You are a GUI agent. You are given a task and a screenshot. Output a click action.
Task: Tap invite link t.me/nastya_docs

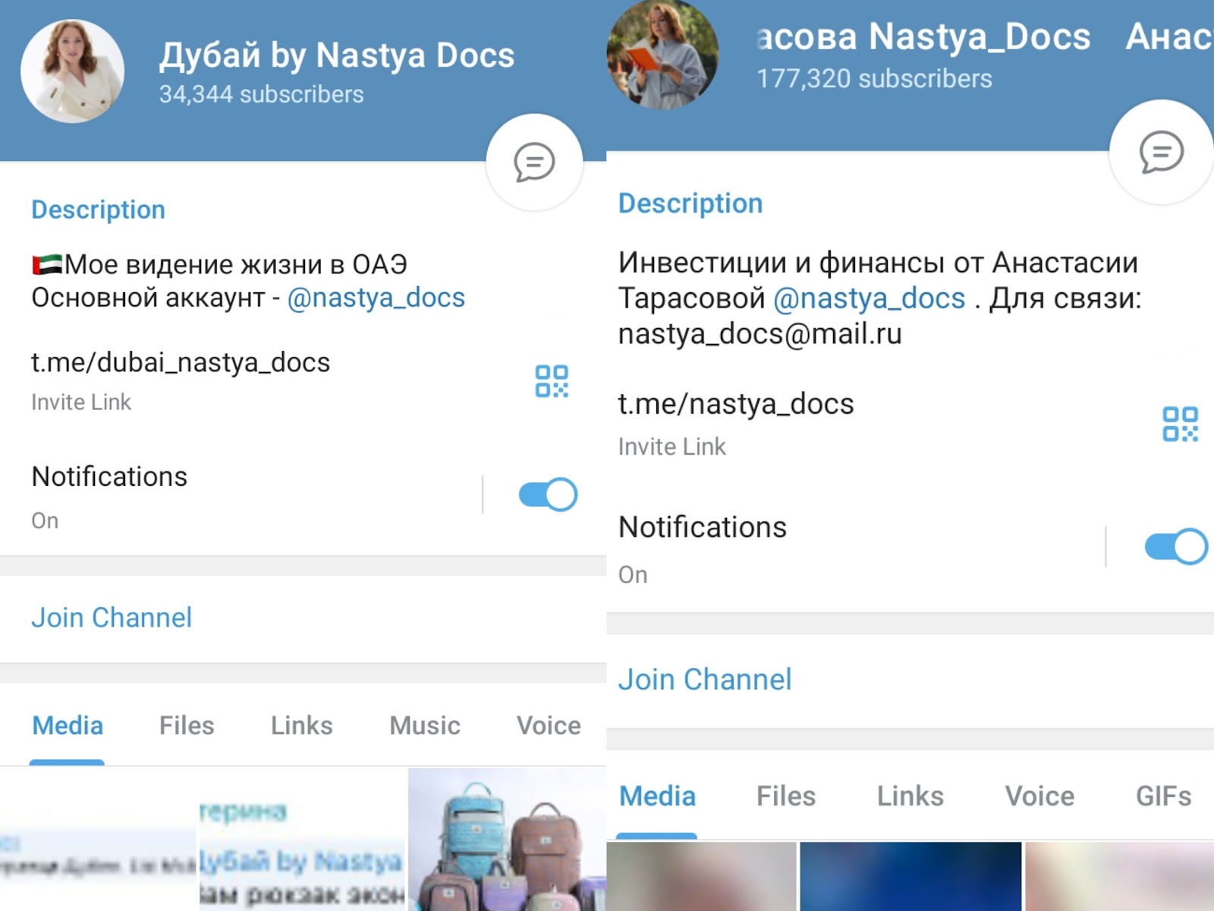736,404
